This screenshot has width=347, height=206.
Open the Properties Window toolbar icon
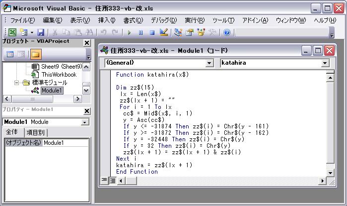190,32
